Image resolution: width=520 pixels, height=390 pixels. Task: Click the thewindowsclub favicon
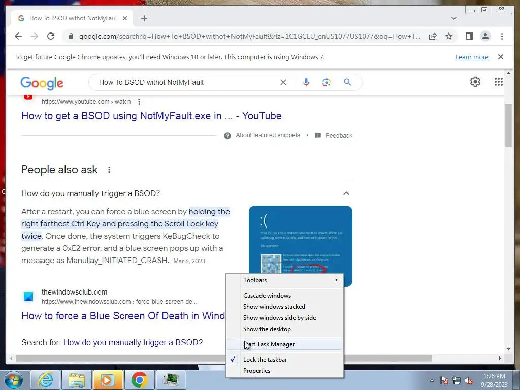pos(28,297)
